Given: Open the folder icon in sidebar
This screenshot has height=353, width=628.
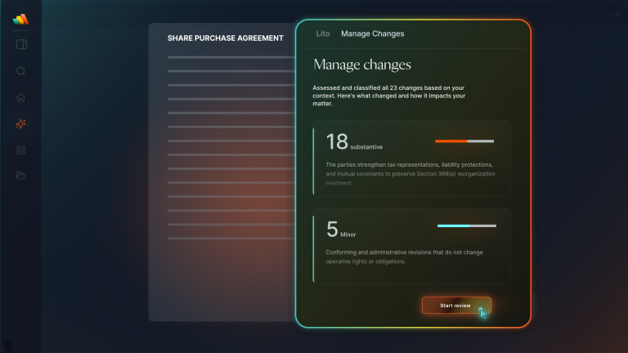Looking at the screenshot, I should (20, 176).
